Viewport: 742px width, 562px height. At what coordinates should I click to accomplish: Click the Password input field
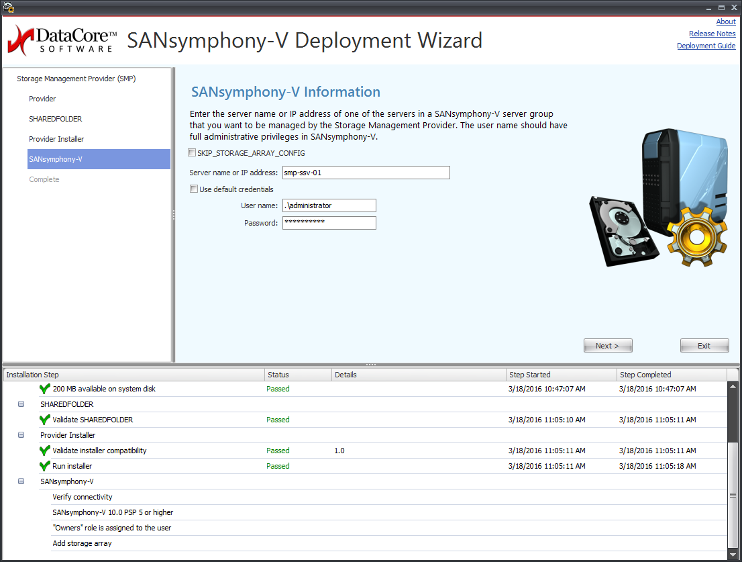329,223
